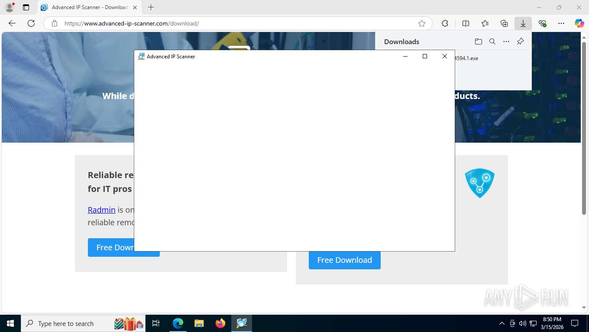Open more options in Downloads panel
The width and height of the screenshot is (589, 332).
(x=506, y=41)
